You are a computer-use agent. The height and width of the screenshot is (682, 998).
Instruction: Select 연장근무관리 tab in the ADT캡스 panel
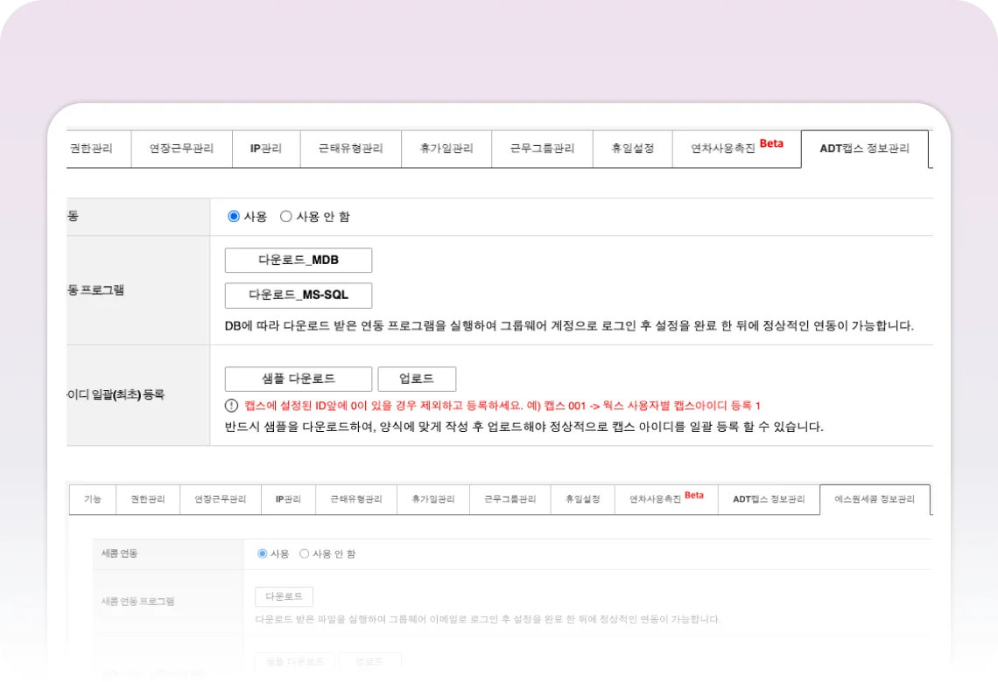click(x=181, y=149)
